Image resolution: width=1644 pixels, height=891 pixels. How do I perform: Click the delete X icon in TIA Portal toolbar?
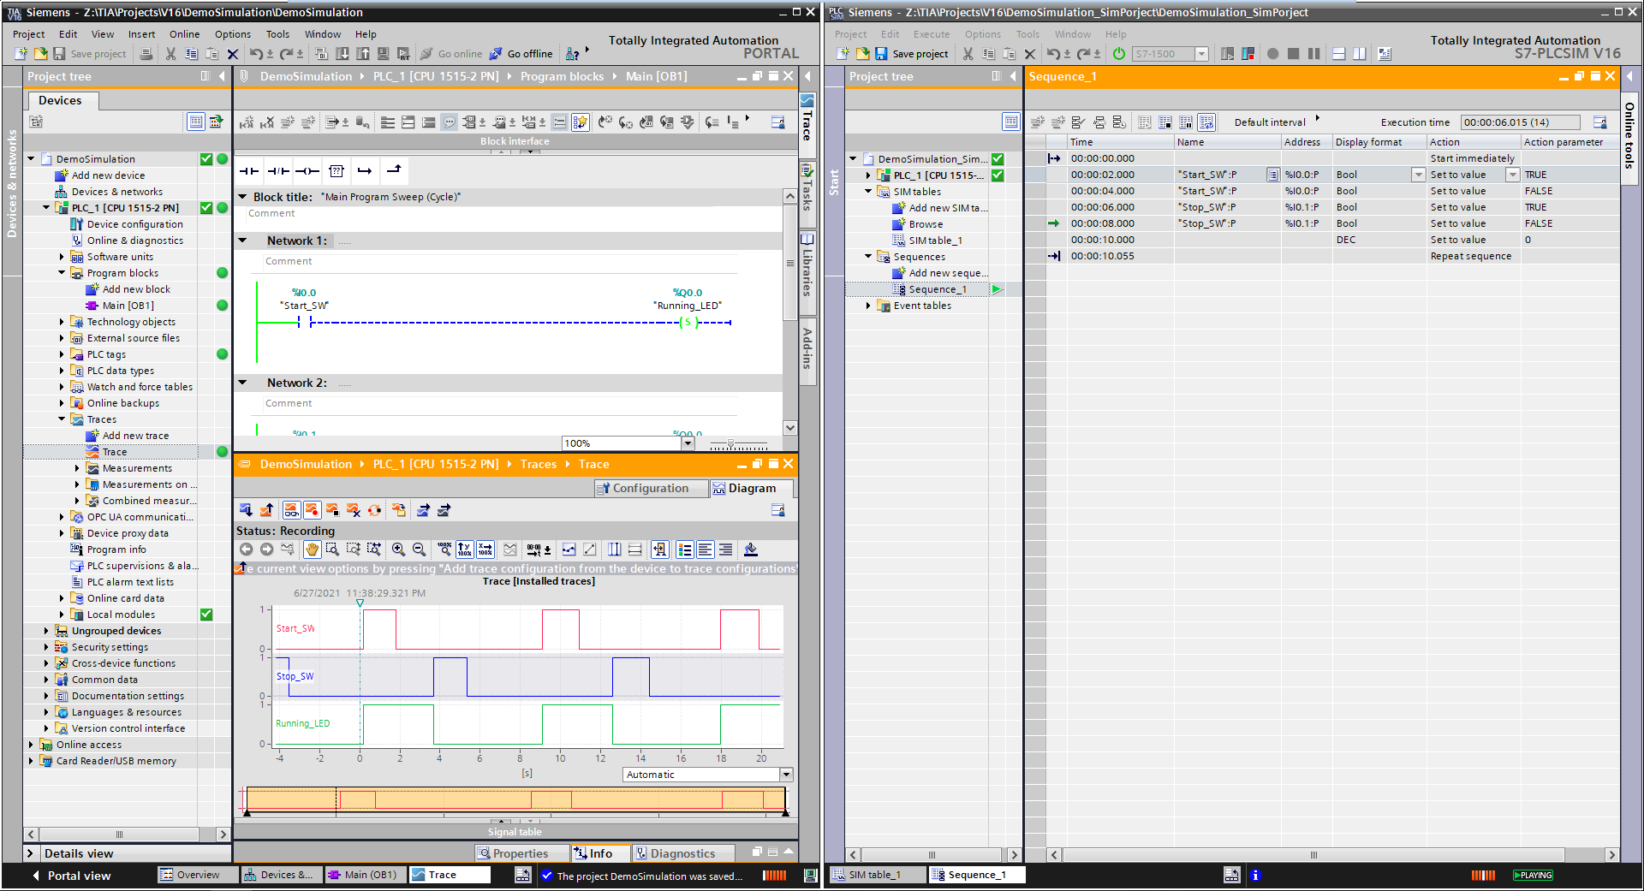[x=233, y=54]
